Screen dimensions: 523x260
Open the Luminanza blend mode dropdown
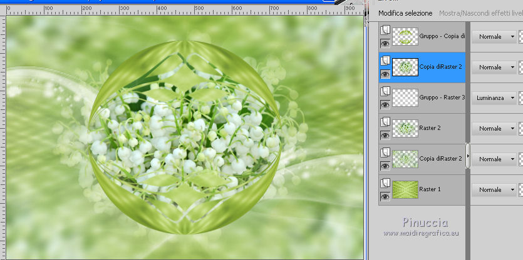click(x=494, y=98)
